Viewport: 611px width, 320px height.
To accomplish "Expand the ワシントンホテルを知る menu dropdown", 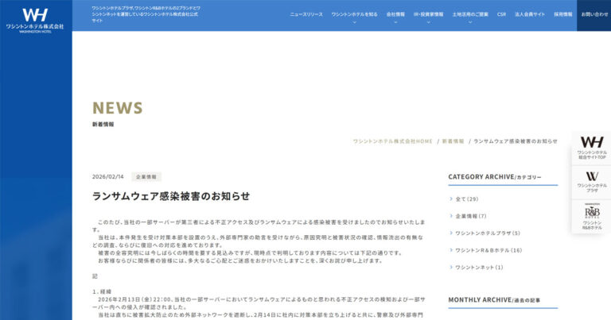I will (354, 22).
